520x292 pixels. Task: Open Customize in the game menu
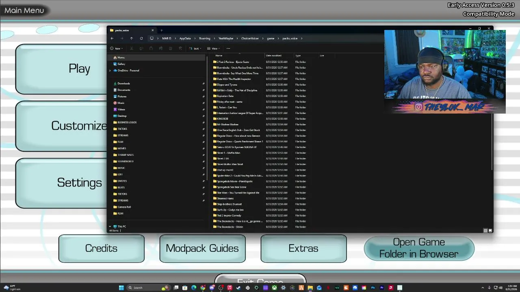(61, 126)
